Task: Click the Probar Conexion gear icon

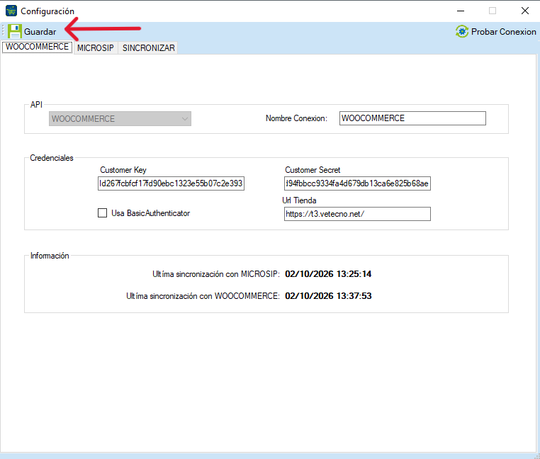Action: click(462, 31)
